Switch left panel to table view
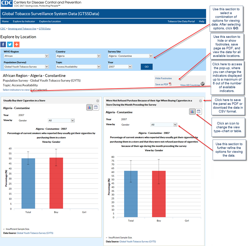This screenshot has height=246, width=250. point(96,107)
